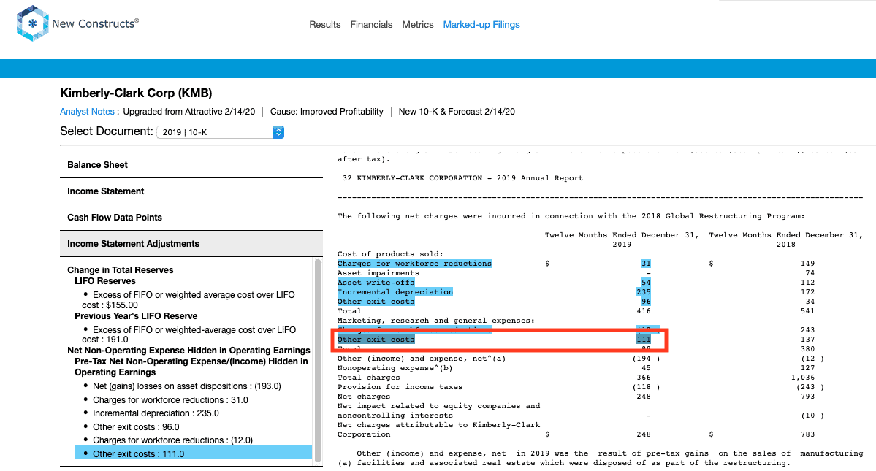876x471 pixels.
Task: Click highlighted 'Other exit costs' under marketing expenses
Action: (x=376, y=340)
